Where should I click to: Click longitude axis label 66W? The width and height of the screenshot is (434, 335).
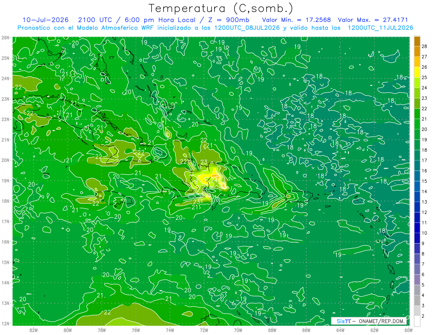click(x=306, y=330)
